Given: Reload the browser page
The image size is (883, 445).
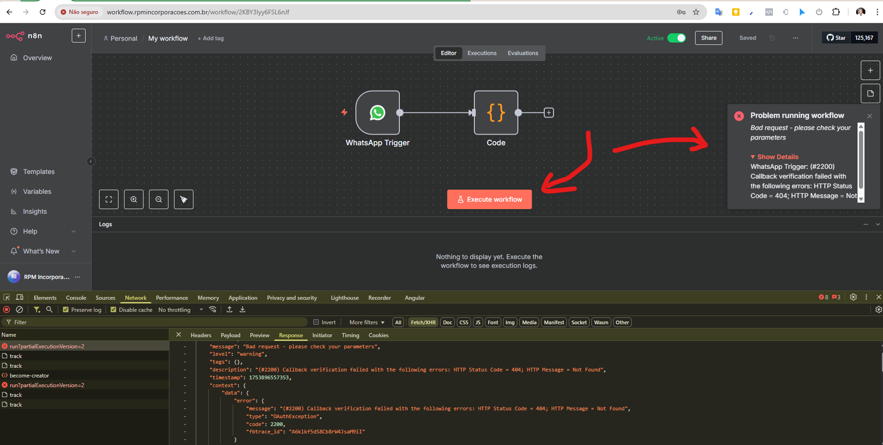Looking at the screenshot, I should (x=43, y=12).
